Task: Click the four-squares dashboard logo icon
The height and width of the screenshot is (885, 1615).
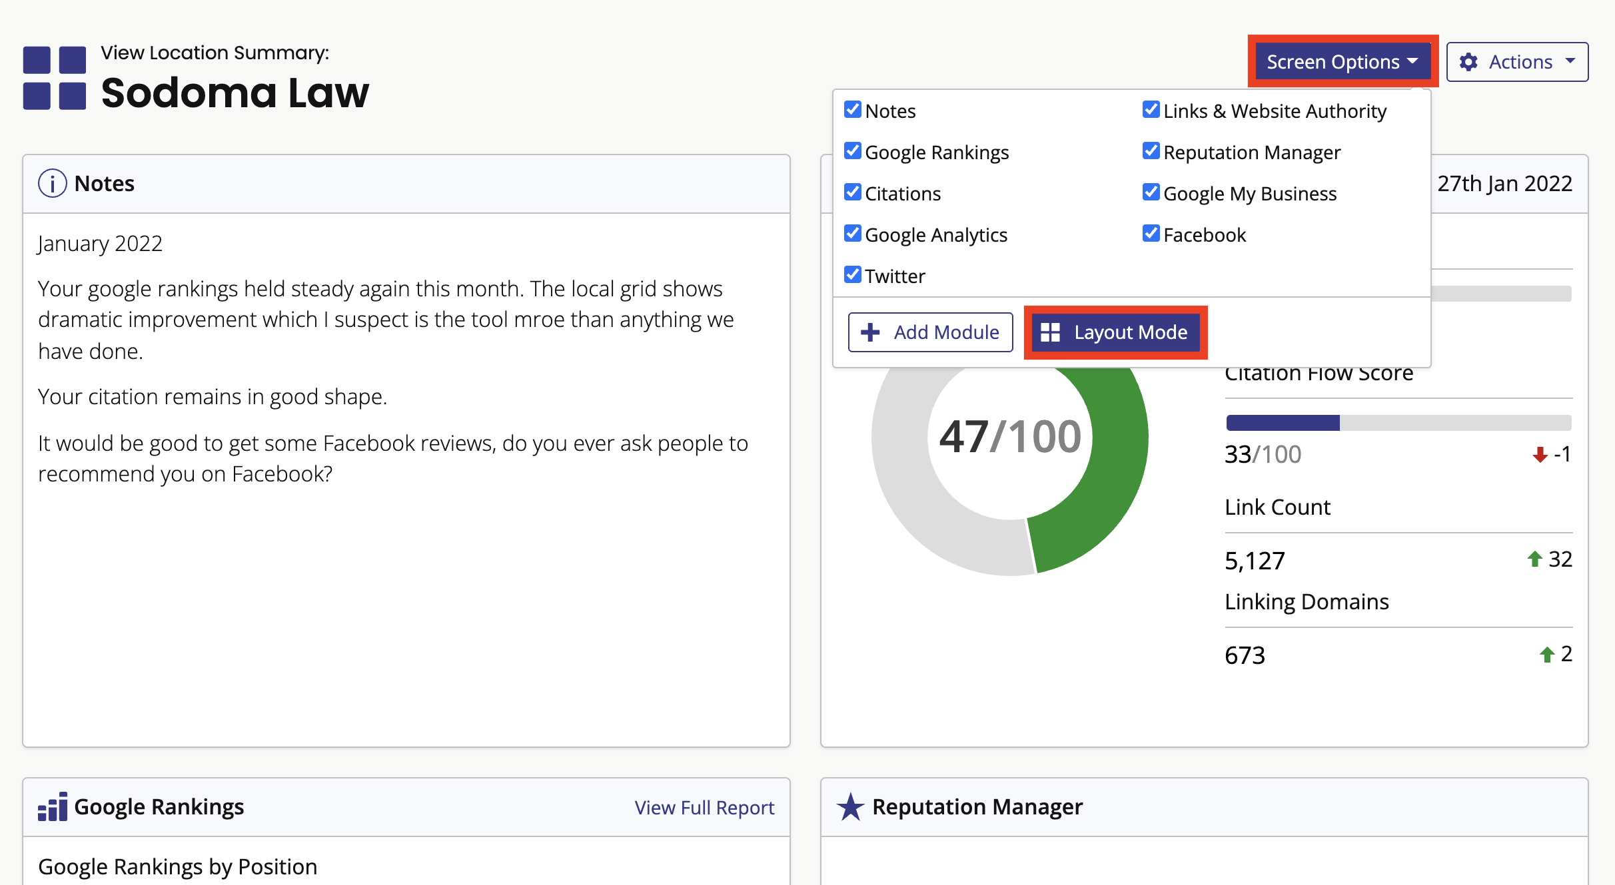Action: (x=55, y=78)
